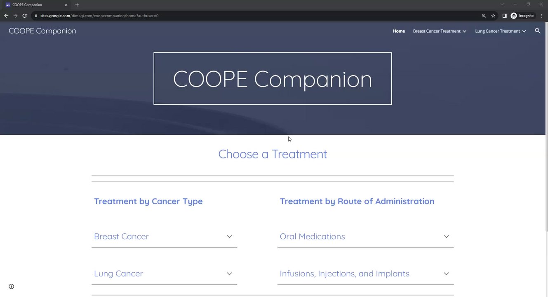Open the browser zoom magnifier icon

coord(484,16)
